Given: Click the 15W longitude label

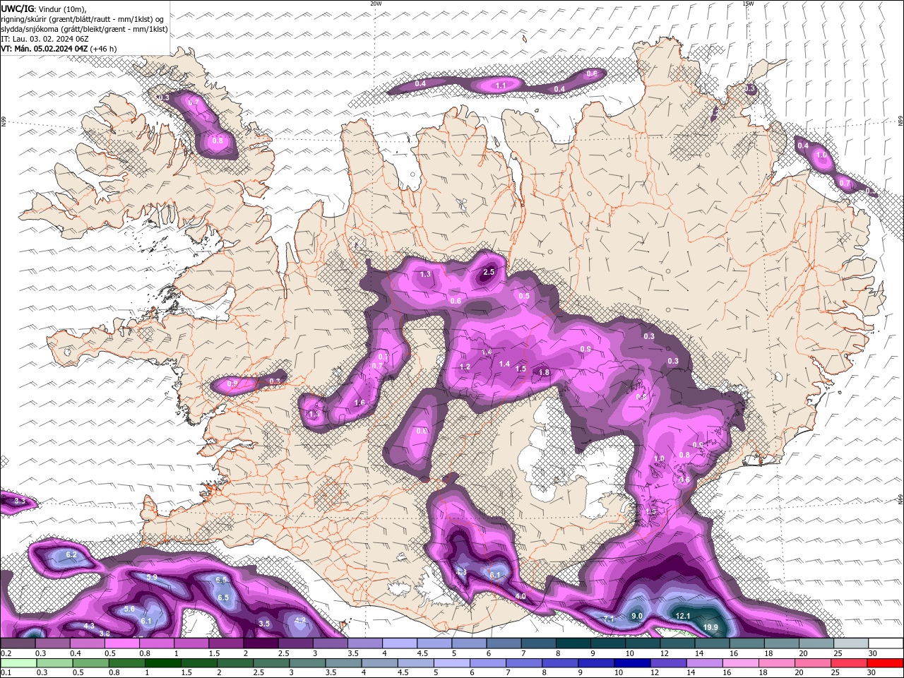Looking at the screenshot, I should point(748,4).
